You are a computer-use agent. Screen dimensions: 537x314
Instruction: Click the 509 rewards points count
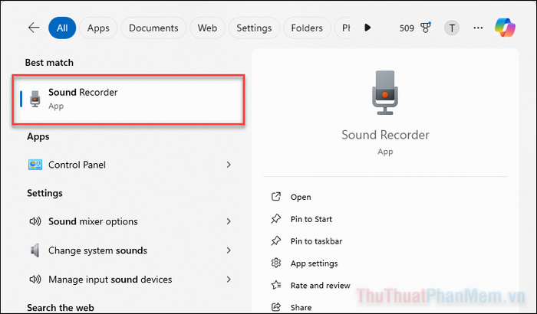pyautogui.click(x=407, y=28)
